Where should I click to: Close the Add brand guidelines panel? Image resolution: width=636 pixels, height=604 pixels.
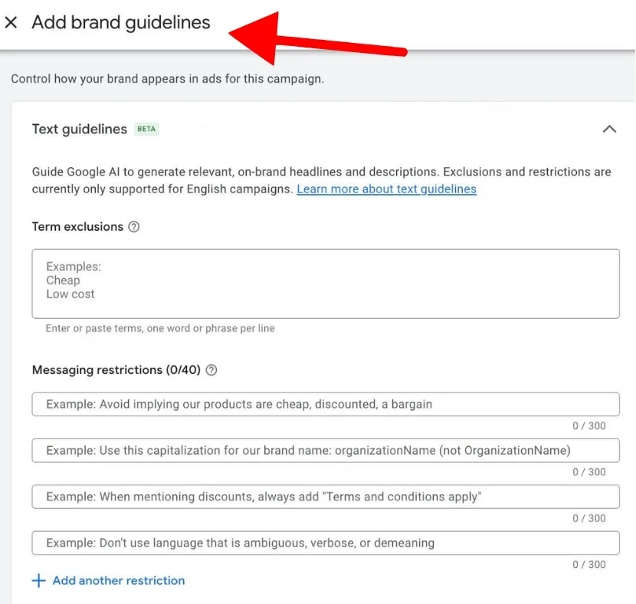pos(11,23)
